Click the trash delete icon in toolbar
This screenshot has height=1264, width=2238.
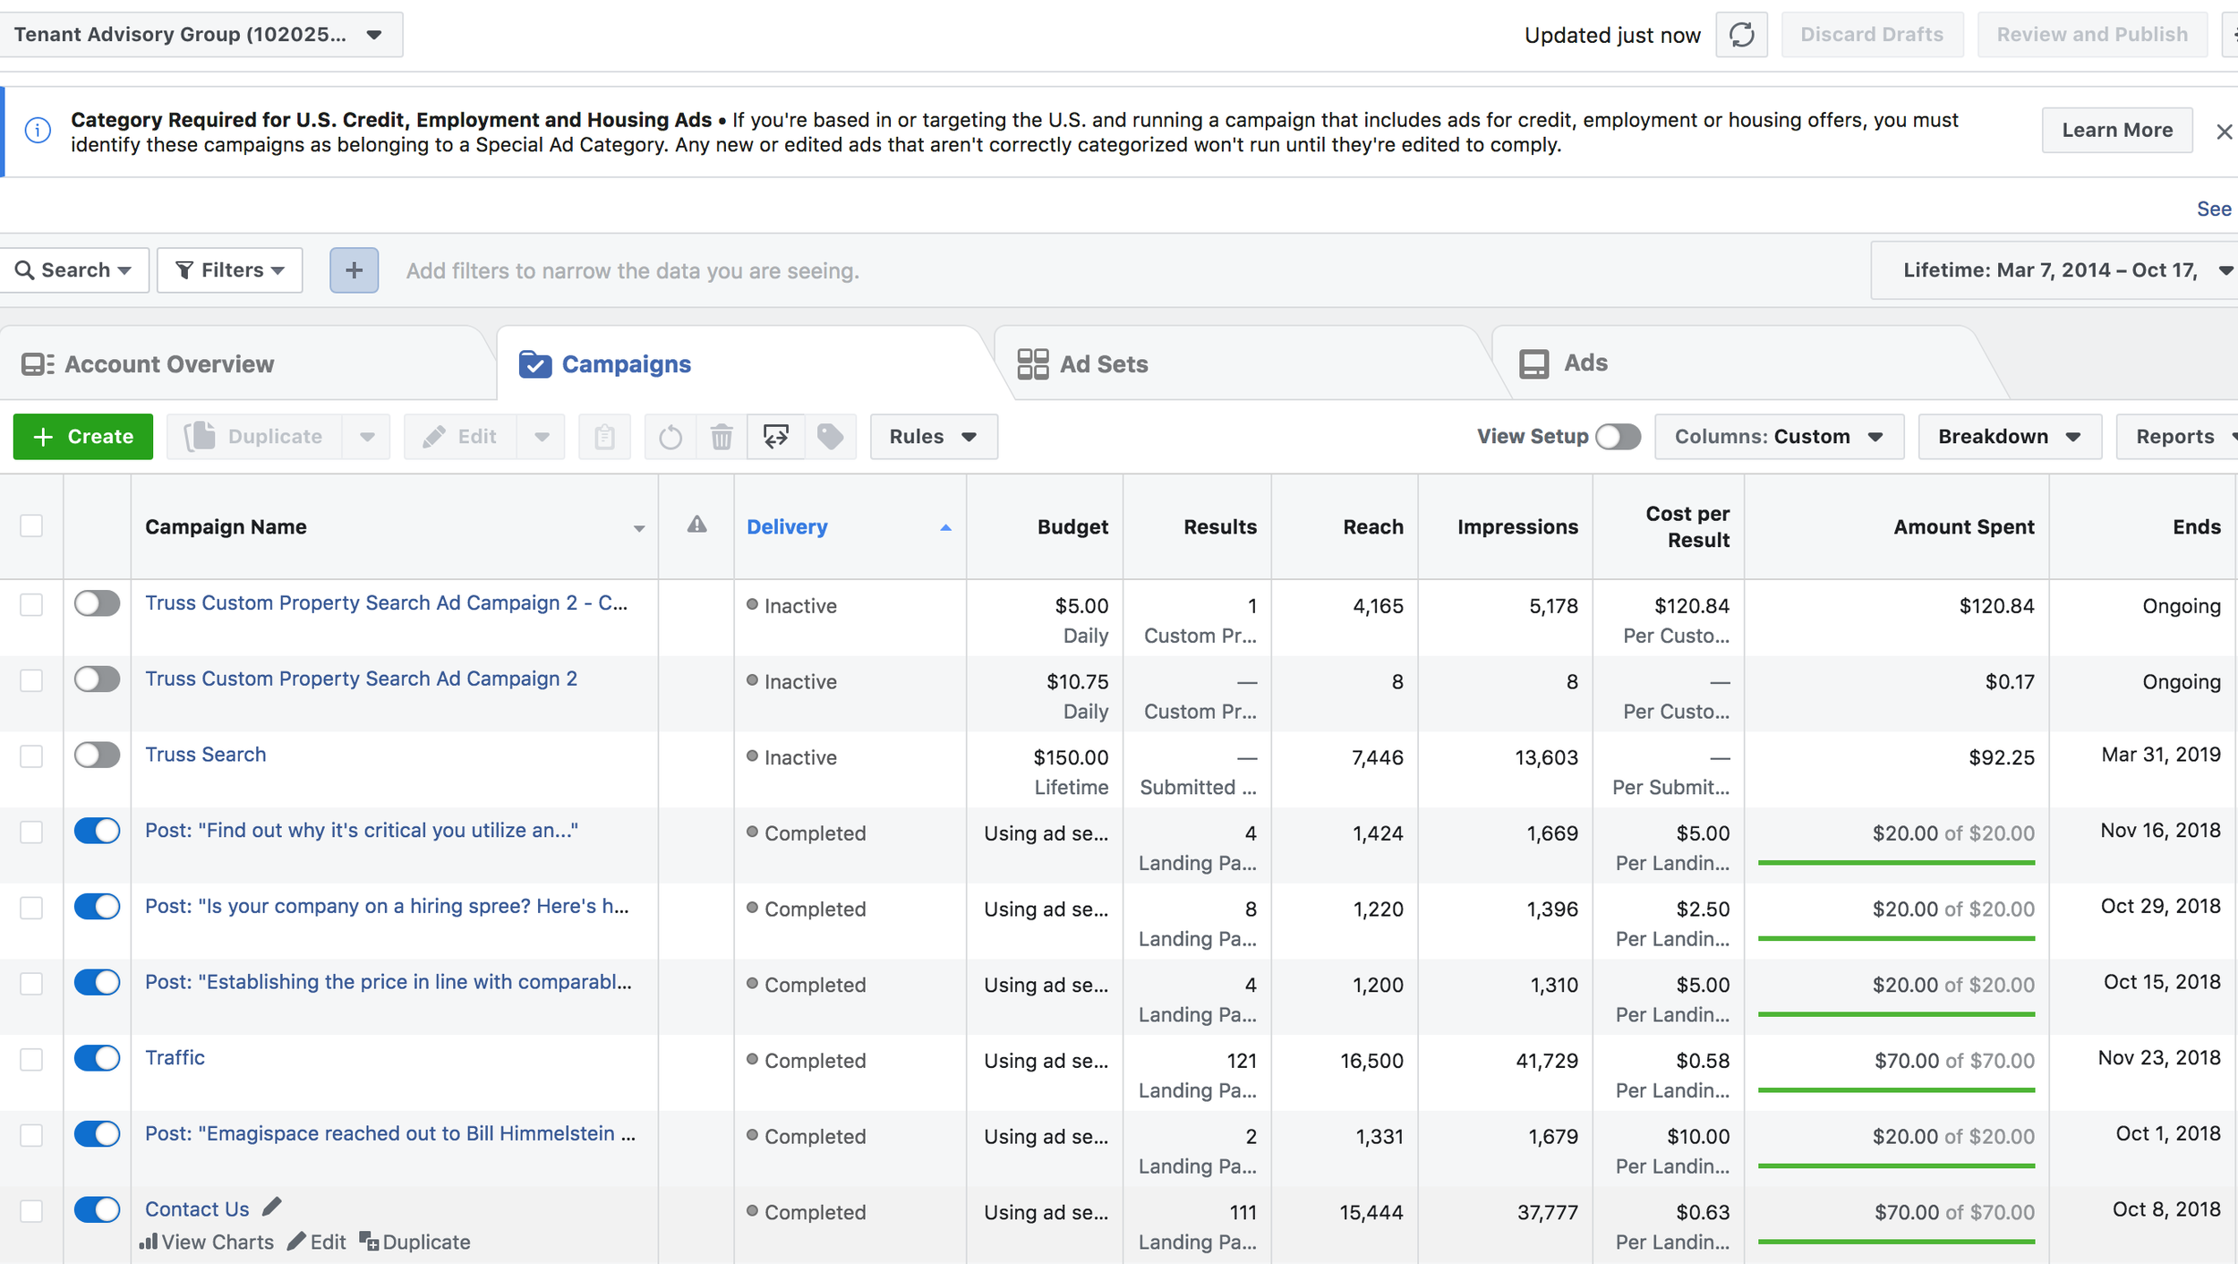point(722,437)
